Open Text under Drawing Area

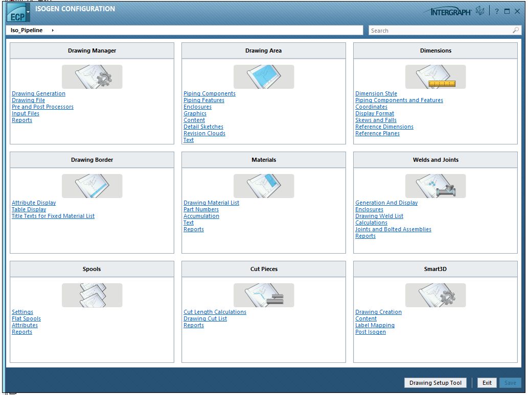point(189,140)
